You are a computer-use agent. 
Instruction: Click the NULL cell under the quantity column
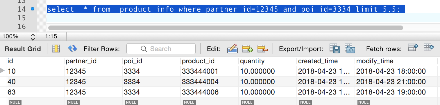[247, 102]
